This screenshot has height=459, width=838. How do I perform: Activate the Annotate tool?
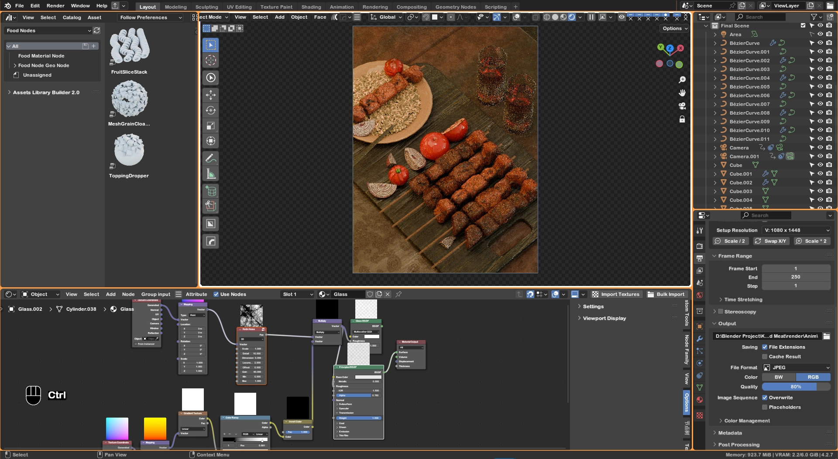click(x=210, y=158)
